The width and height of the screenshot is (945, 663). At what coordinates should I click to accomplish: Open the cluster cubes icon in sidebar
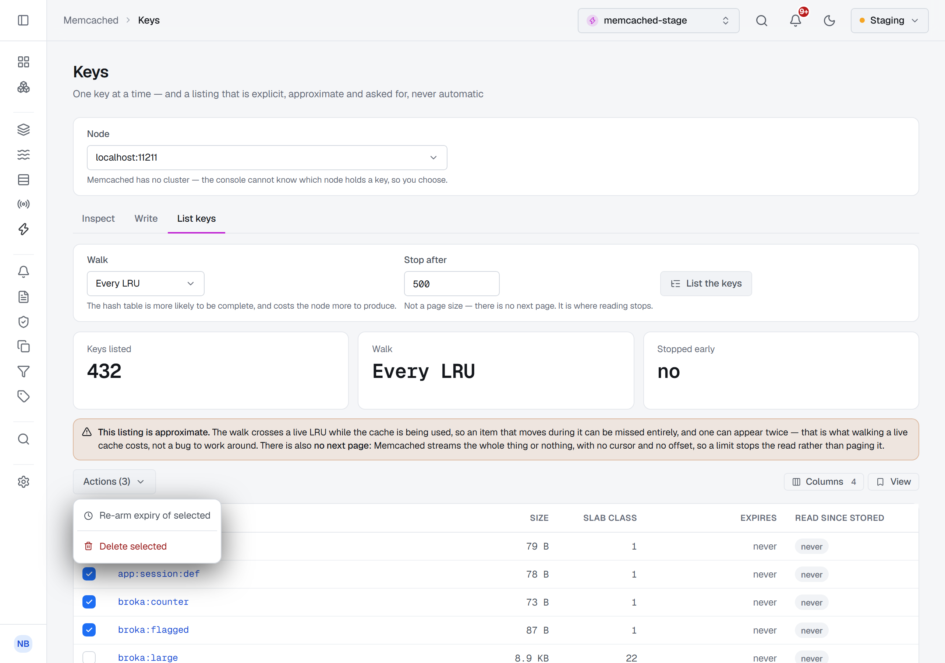point(24,87)
